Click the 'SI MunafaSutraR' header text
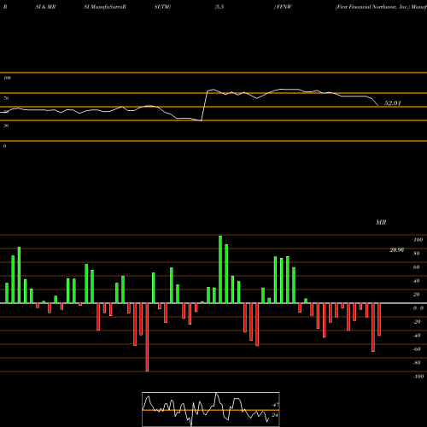Image resolution: width=427 pixels, height=427 pixels. [x=105, y=7]
